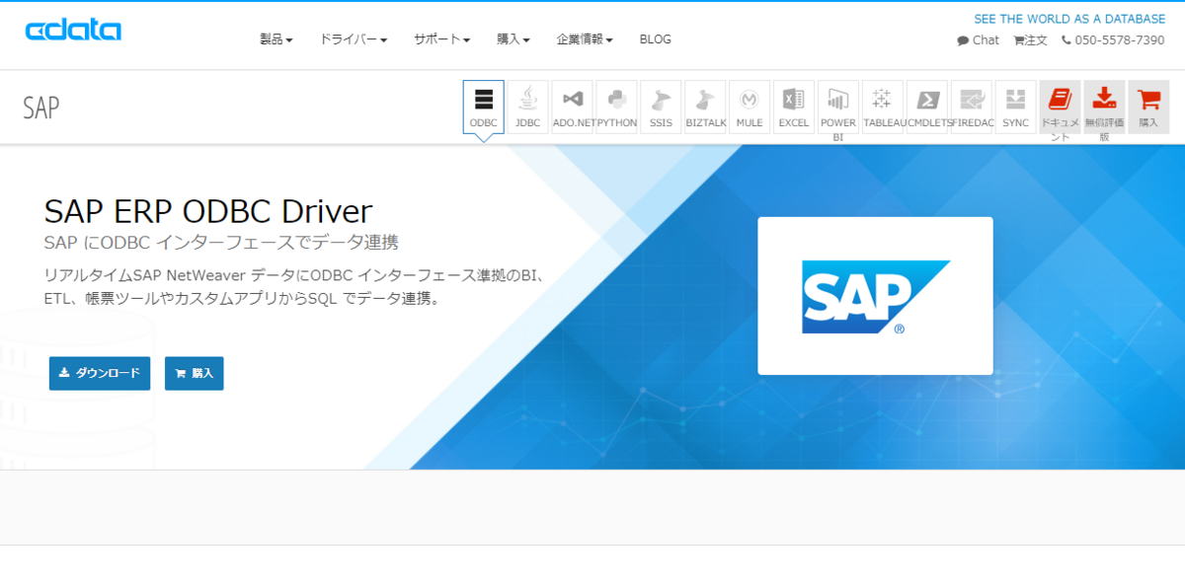Image resolution: width=1185 pixels, height=587 pixels.
Task: Expand the 企業情報 menu
Action: [585, 39]
